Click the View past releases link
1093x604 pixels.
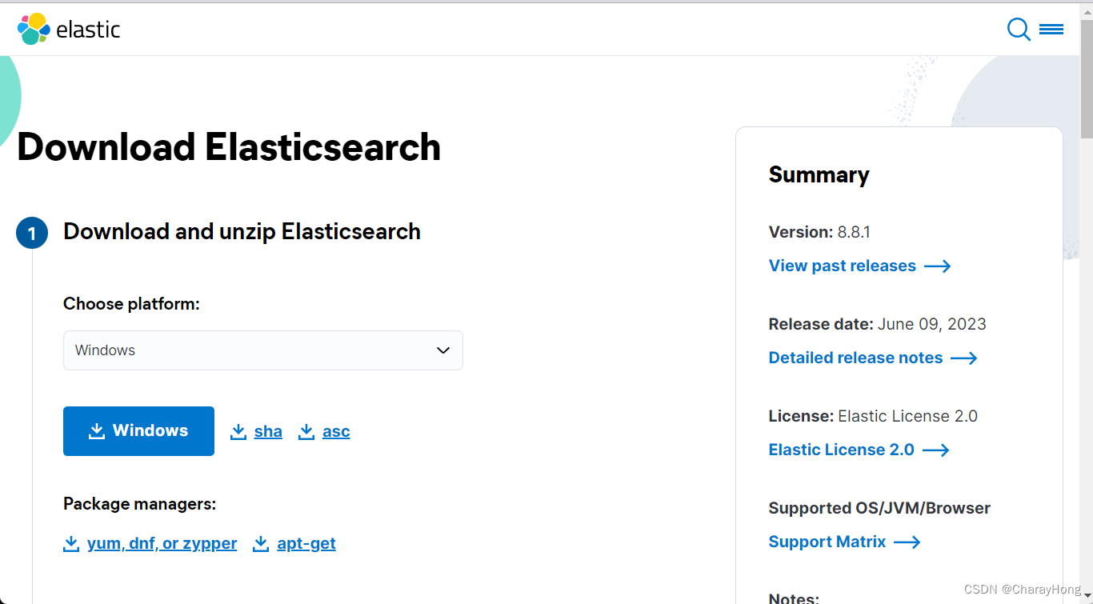(x=842, y=266)
